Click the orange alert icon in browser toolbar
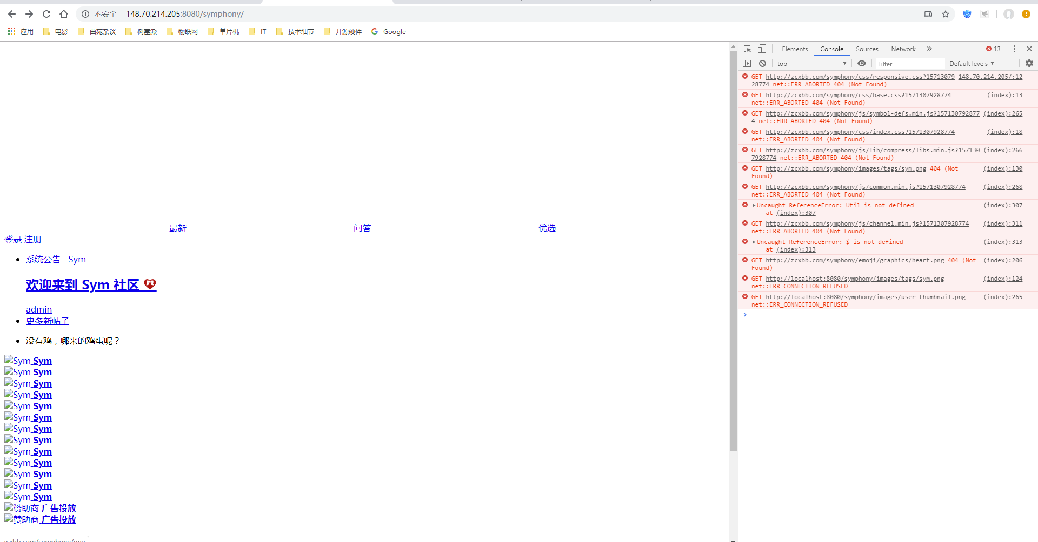 click(x=1026, y=14)
